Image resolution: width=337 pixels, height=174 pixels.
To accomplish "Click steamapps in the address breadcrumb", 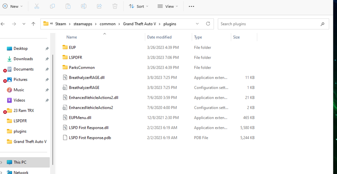I will (x=83, y=24).
